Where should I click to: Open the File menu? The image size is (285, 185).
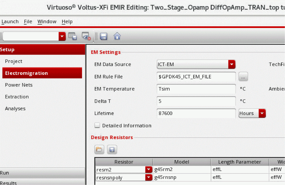(x=28, y=22)
